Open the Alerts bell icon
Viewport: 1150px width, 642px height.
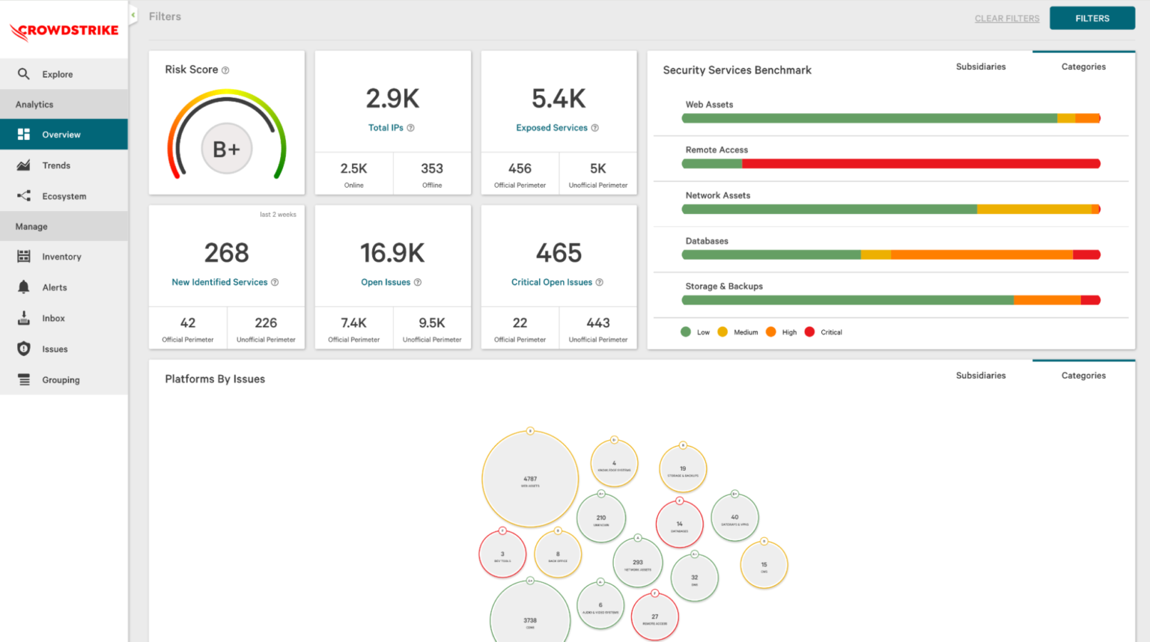coord(25,287)
